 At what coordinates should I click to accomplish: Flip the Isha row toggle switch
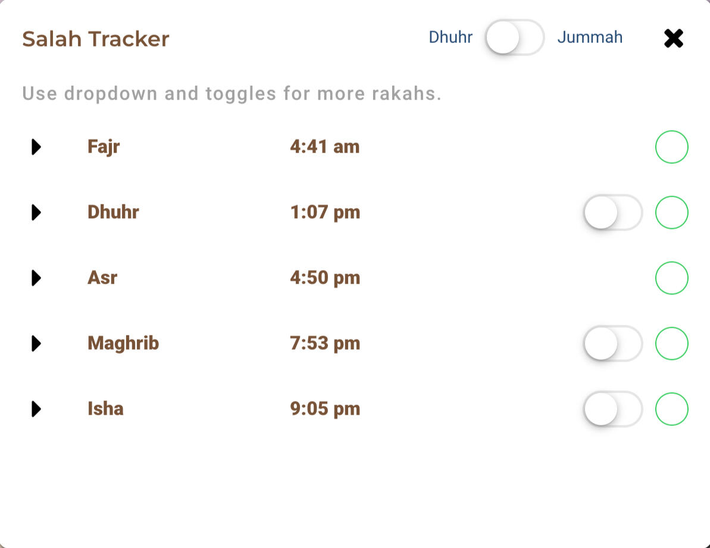(613, 409)
